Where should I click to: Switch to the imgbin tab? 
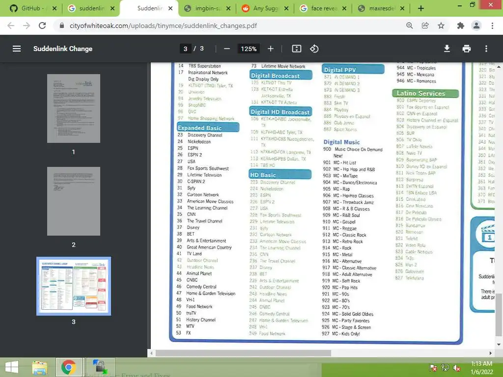(207, 8)
